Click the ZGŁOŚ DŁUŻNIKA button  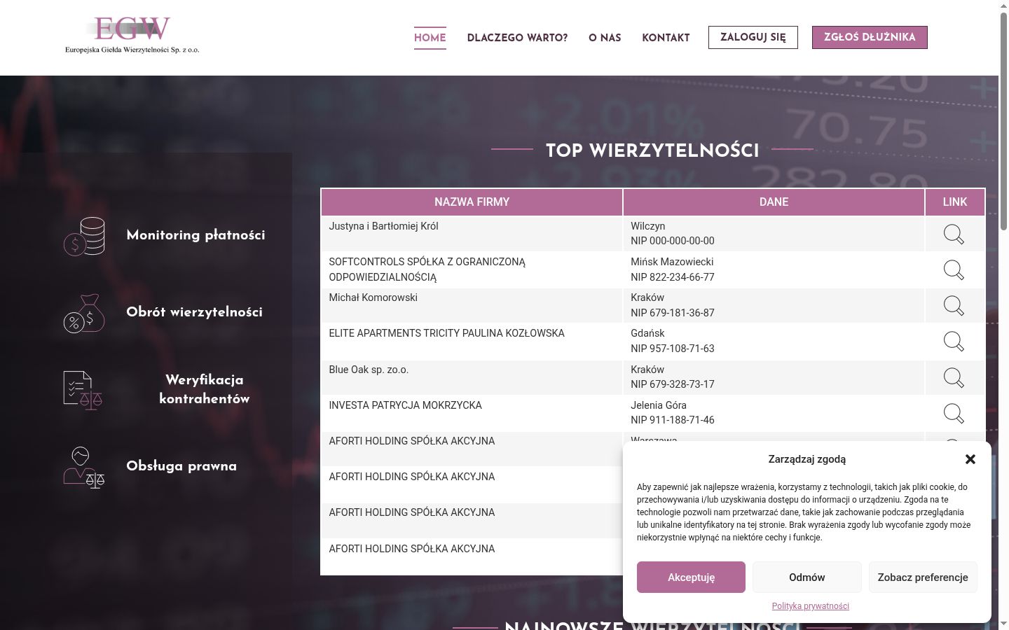click(870, 37)
